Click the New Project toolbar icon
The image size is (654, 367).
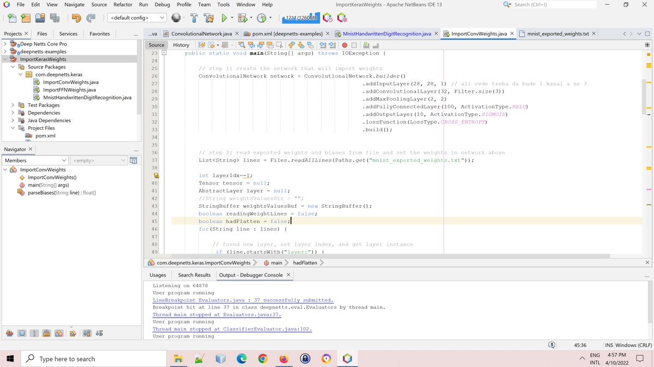[x=26, y=18]
